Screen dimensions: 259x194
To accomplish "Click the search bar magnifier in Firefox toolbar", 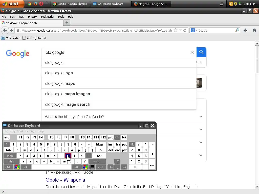I will (237, 30).
